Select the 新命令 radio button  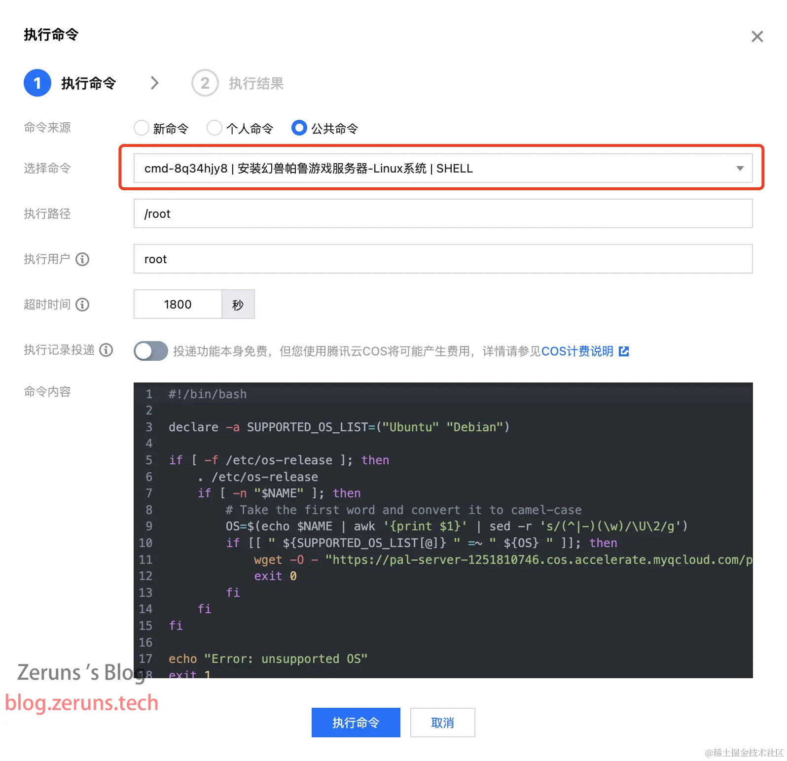142,128
